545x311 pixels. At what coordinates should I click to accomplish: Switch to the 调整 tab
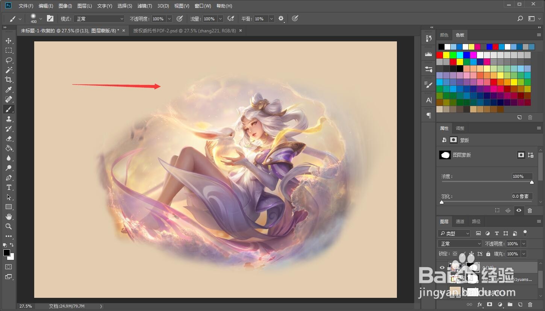click(x=460, y=128)
